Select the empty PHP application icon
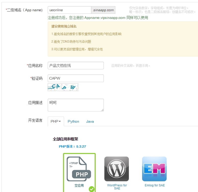The image size is (198, 192). (x=79, y=169)
